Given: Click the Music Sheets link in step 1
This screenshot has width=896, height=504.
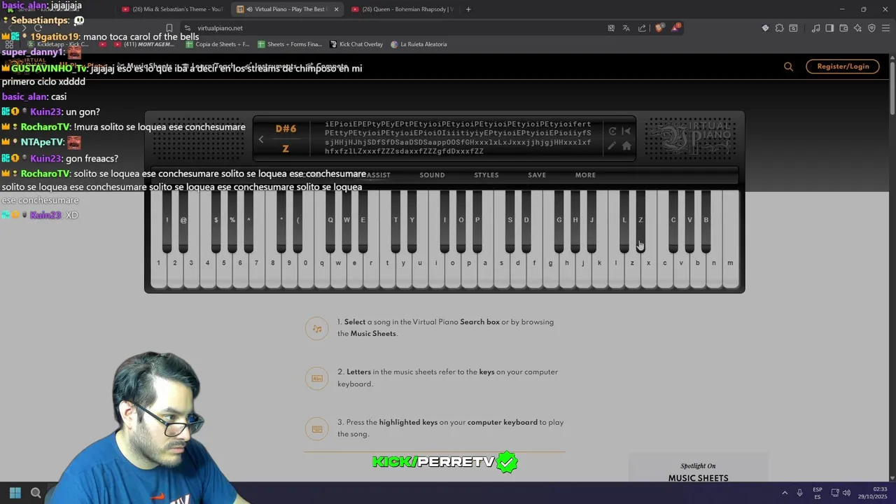Looking at the screenshot, I should click(x=373, y=334).
